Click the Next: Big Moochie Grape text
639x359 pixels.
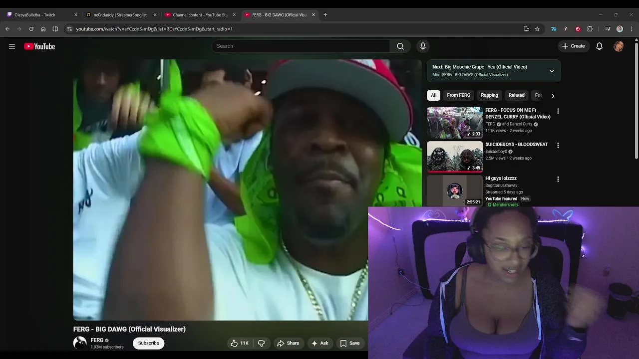tap(480, 67)
